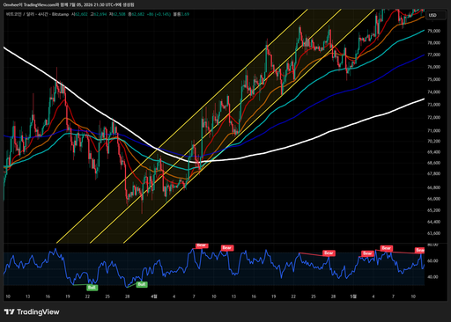Click the 79,000 price axis label

[433, 31]
